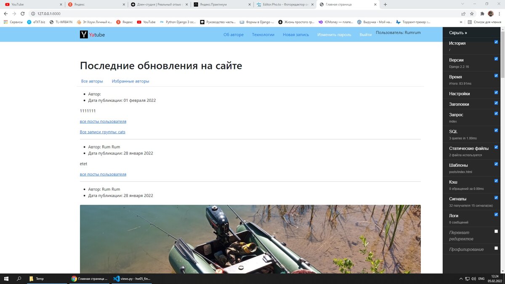
Task: Enable the Перехват редиректов checkbox
Action: click(496, 231)
